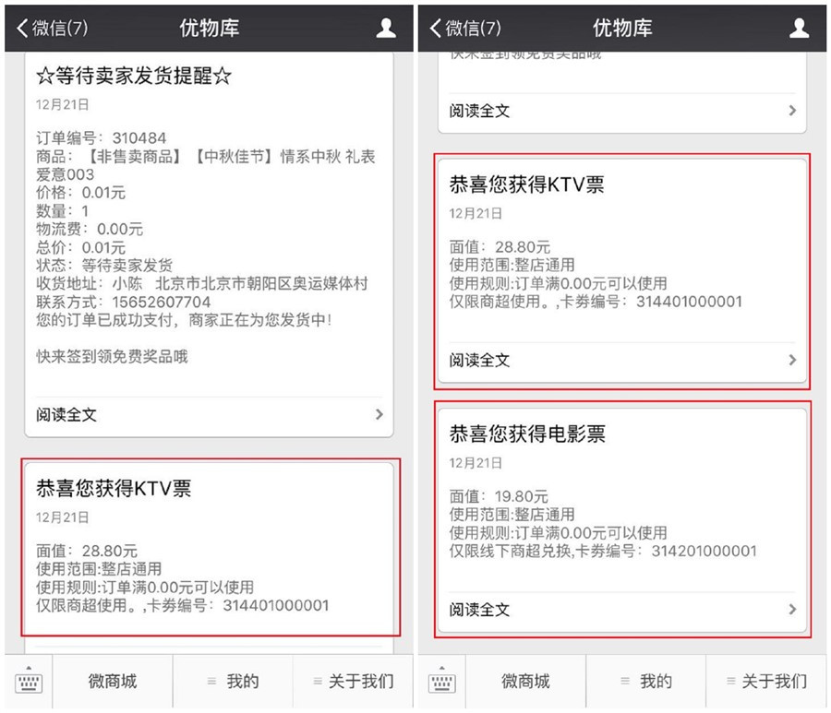
Task: Expand the right-screen KTV票 card via its chevron
Action: tap(792, 360)
